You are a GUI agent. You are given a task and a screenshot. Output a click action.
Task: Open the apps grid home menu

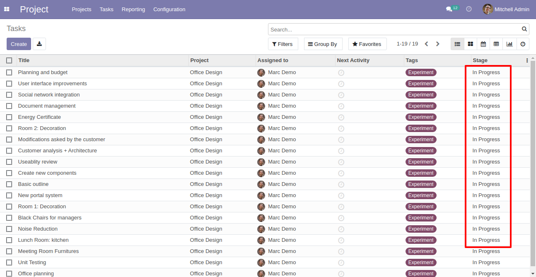coord(7,9)
